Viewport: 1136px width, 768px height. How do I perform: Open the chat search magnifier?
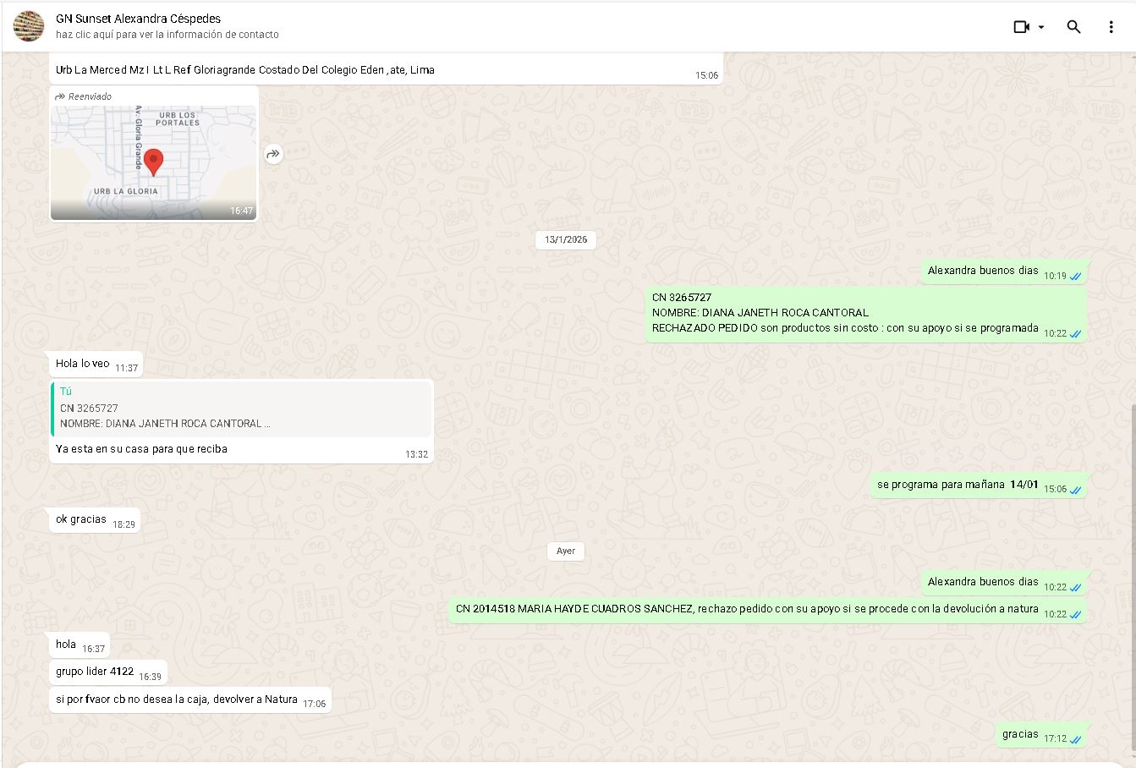click(x=1073, y=27)
